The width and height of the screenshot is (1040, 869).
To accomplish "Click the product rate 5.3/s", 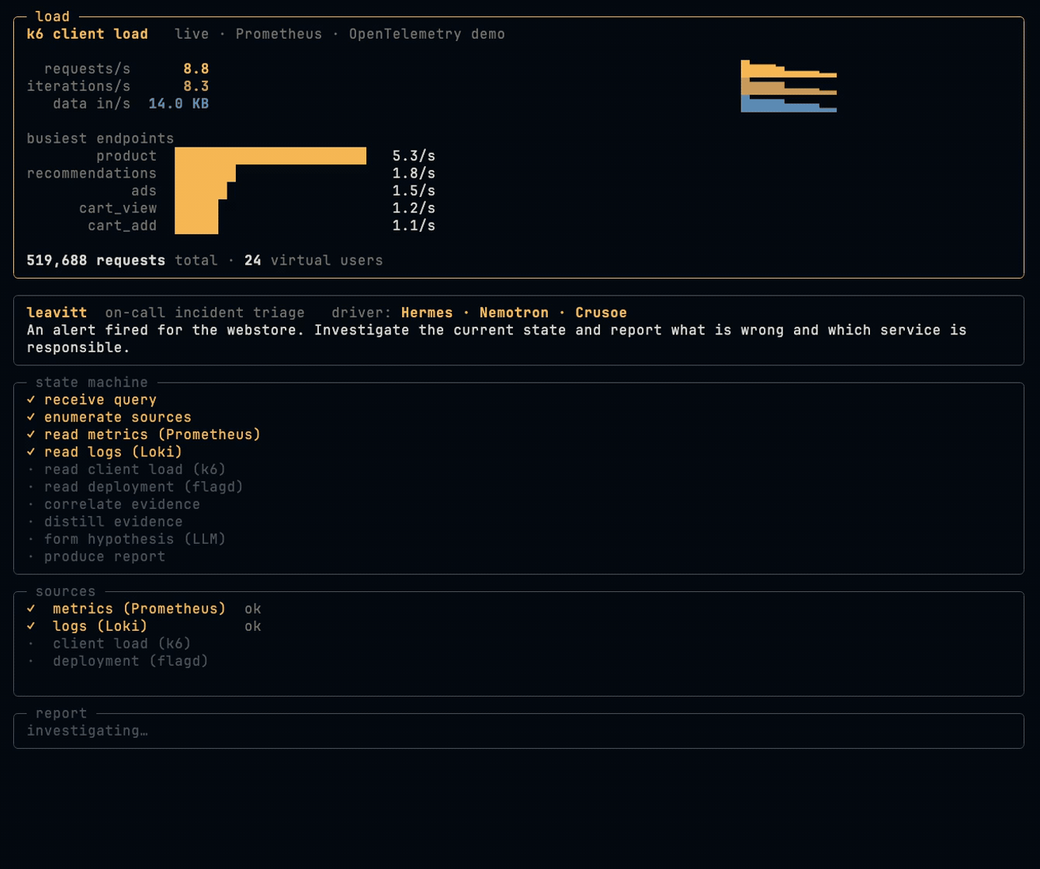I will click(x=414, y=156).
